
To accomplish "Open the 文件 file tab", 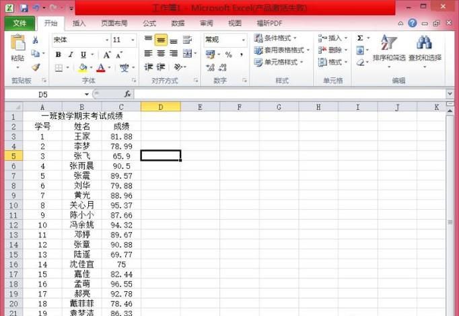I will (20, 23).
